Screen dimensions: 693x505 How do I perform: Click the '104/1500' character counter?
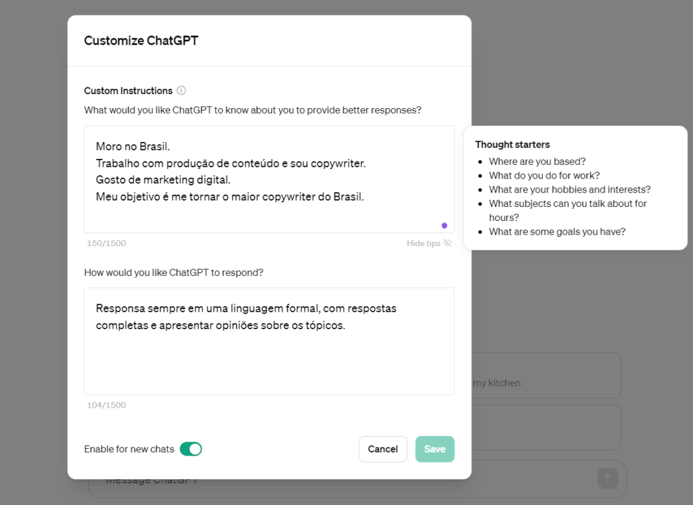coord(106,405)
